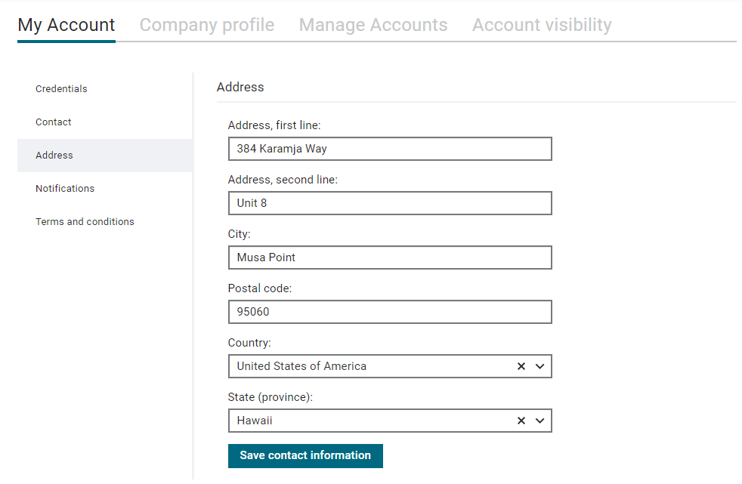This screenshot has height=484, width=742.
Task: Open the Contact section in sidebar
Action: [54, 122]
